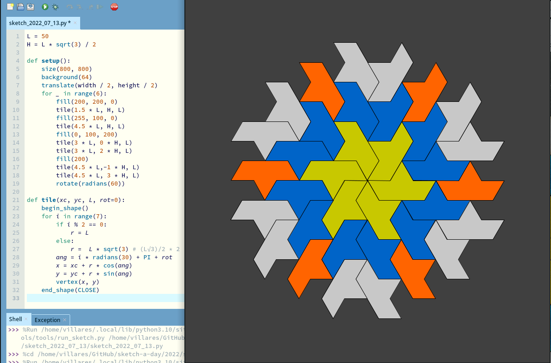Click the New file icon
Image resolution: width=551 pixels, height=363 pixels.
[x=10, y=7]
